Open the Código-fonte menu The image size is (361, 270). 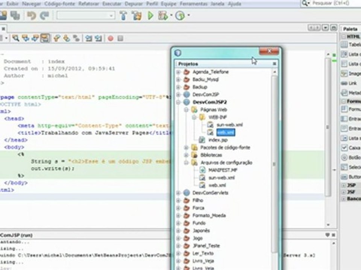coord(60,4)
